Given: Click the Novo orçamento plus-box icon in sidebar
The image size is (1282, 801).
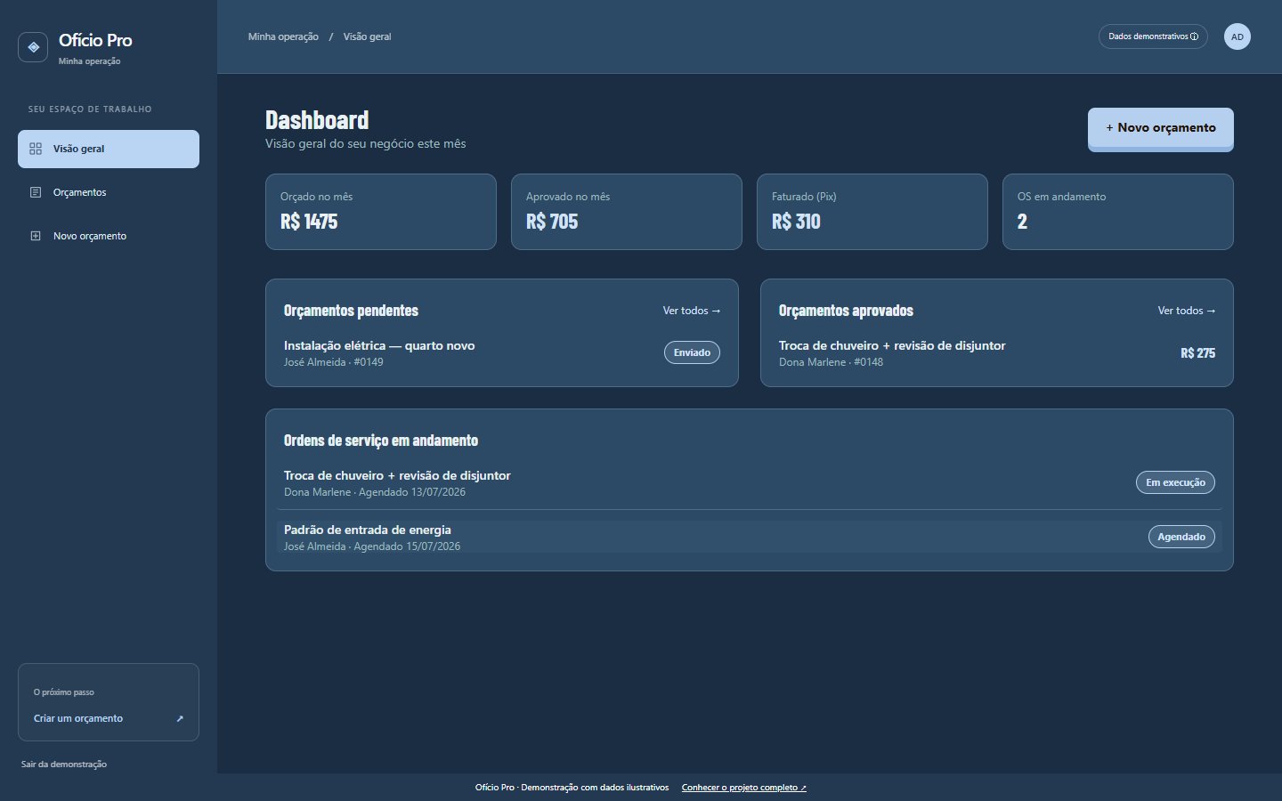Looking at the screenshot, I should [36, 236].
